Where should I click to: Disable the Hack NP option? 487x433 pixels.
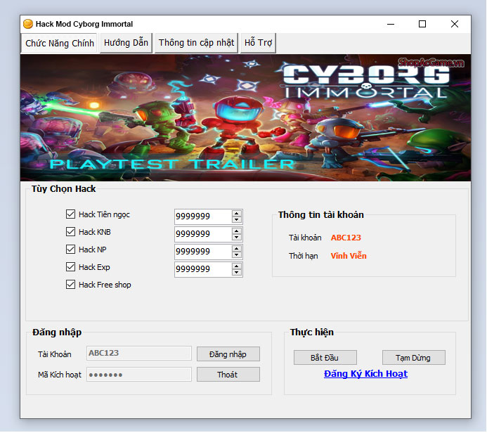coord(70,249)
